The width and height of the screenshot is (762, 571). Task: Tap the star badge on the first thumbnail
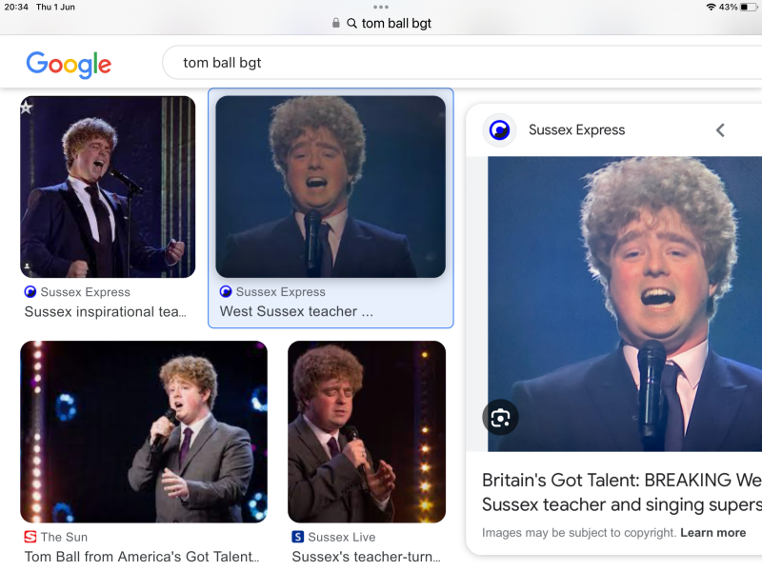(x=27, y=107)
